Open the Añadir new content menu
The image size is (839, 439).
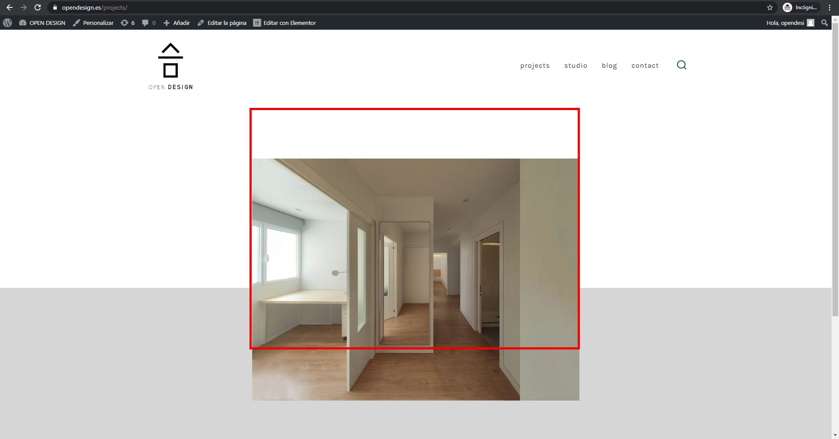pyautogui.click(x=177, y=23)
